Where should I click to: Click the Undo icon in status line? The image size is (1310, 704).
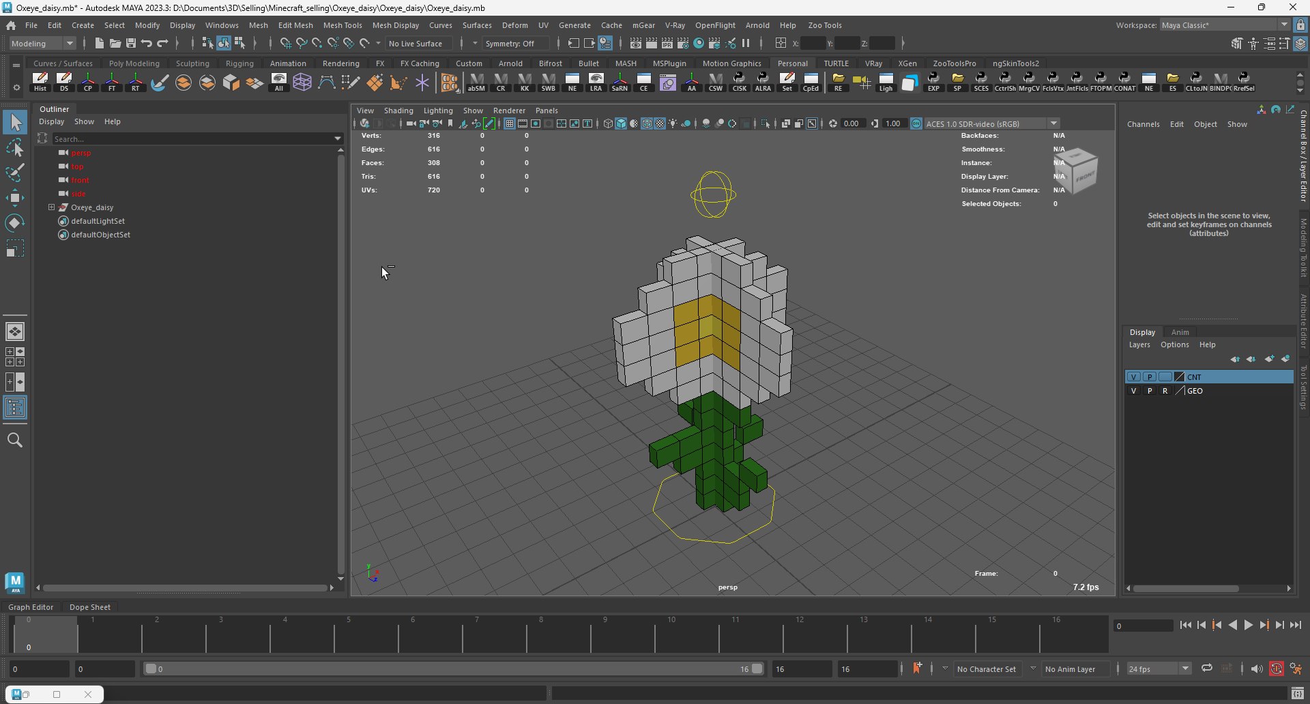click(147, 43)
